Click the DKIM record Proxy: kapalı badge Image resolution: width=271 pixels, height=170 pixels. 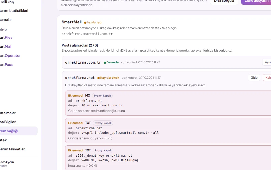coord(103,150)
